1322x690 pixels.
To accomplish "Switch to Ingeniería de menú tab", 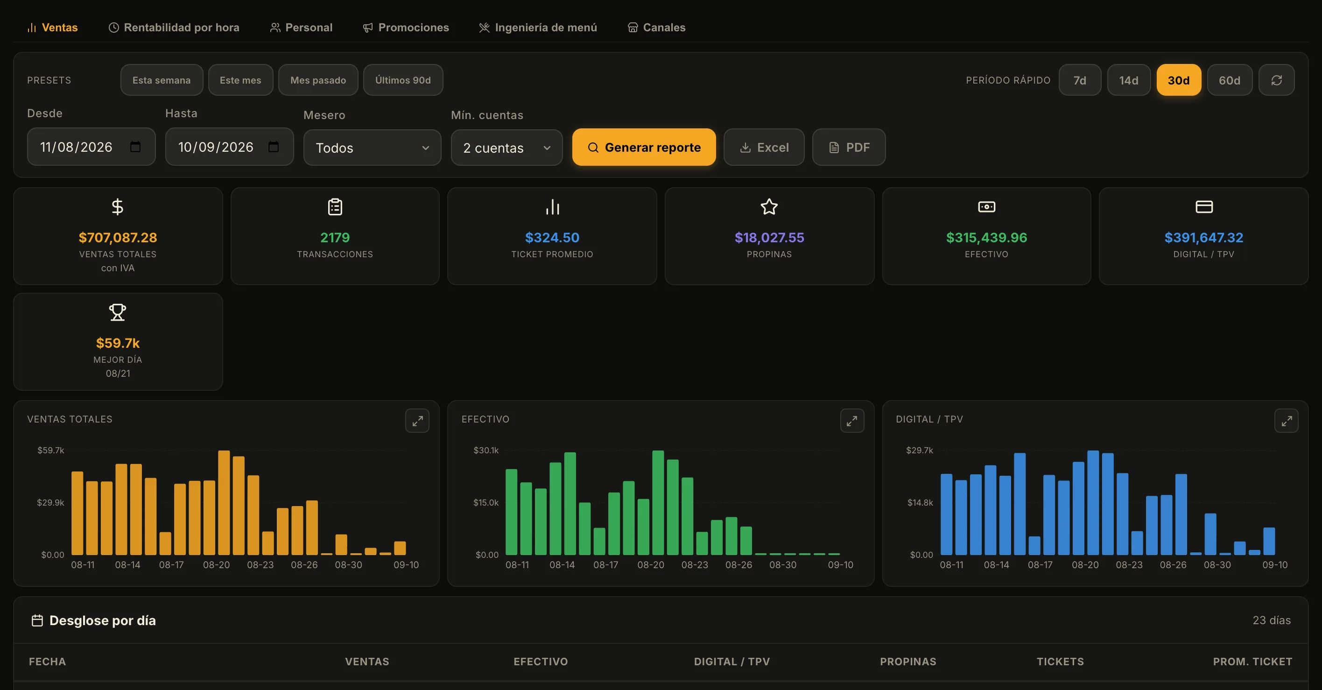I will [x=538, y=27].
